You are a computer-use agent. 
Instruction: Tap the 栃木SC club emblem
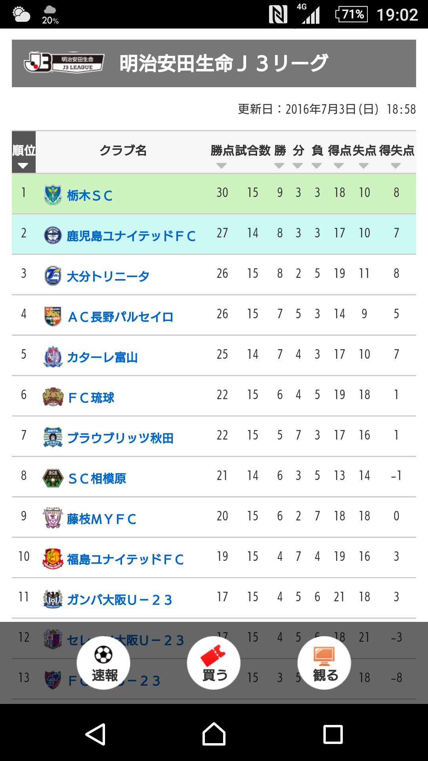(x=53, y=195)
